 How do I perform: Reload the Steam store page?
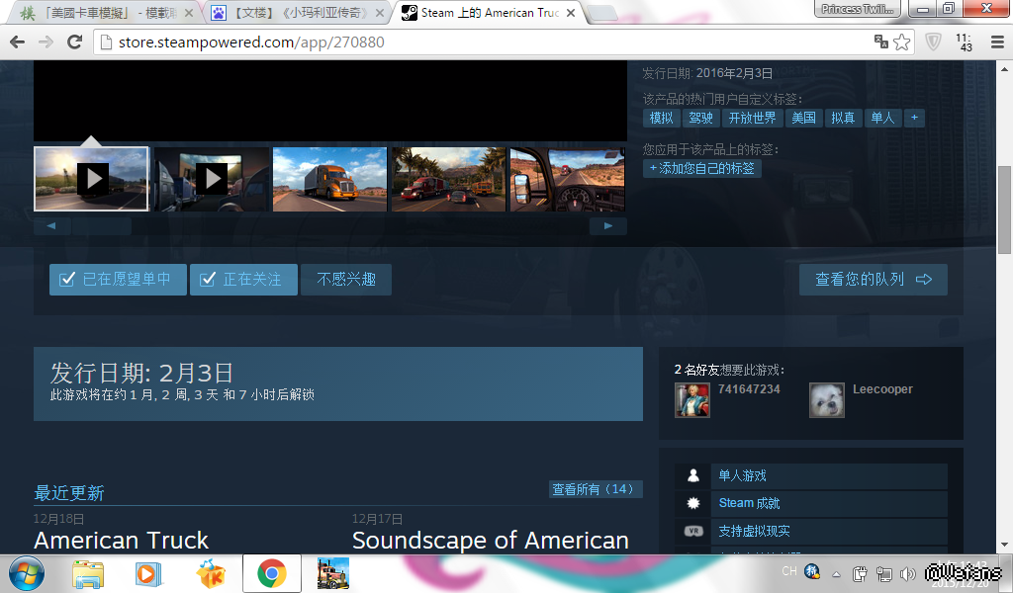pos(75,42)
